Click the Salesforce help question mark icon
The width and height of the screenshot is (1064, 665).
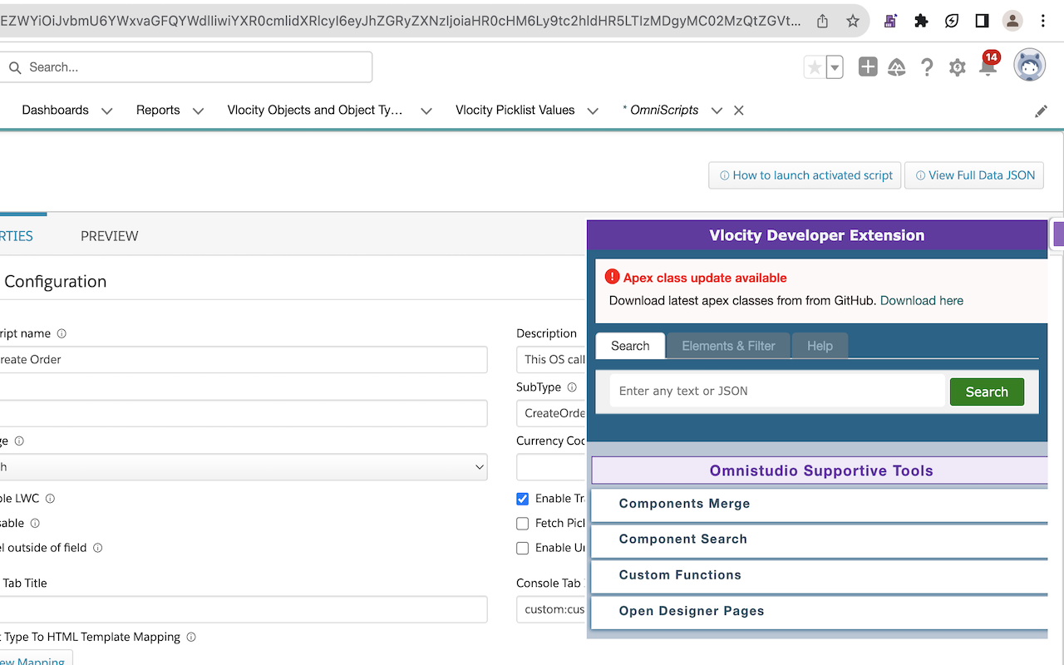pos(927,67)
